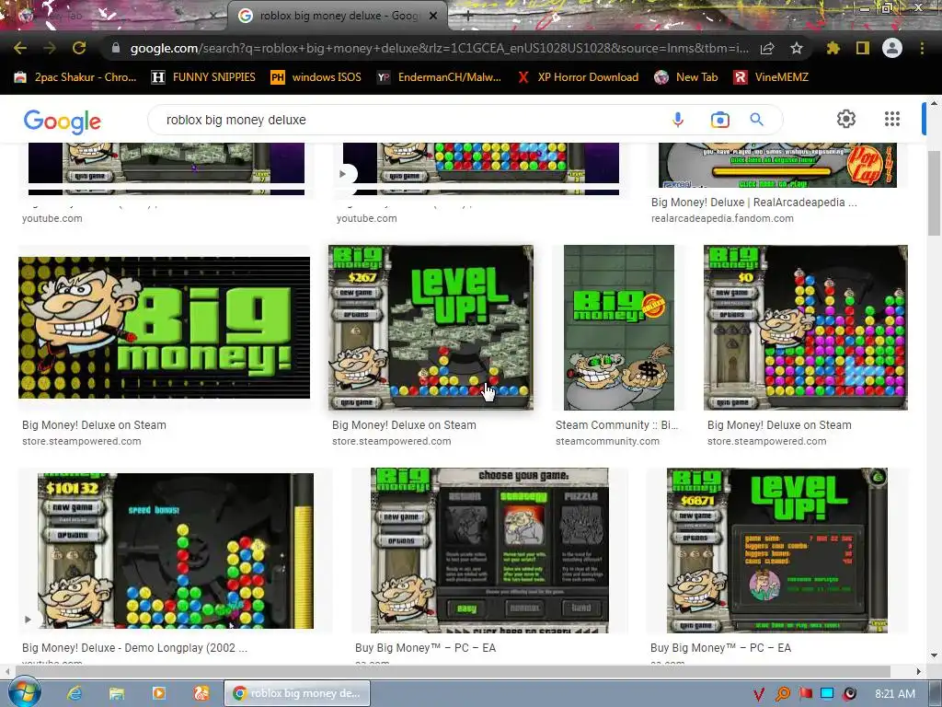Click the orange magnifier tray icon

point(783,694)
